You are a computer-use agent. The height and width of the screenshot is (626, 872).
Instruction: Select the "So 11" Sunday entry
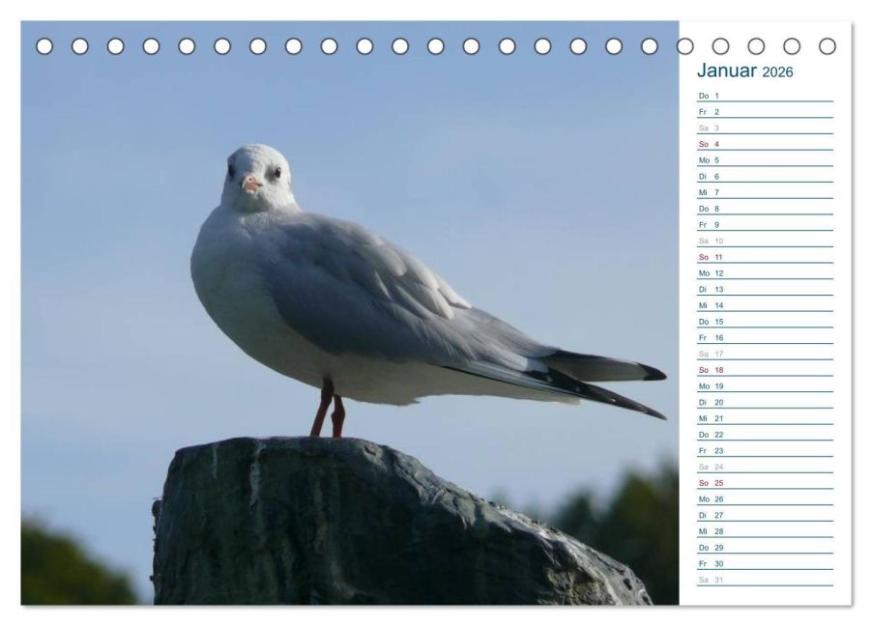764,257
